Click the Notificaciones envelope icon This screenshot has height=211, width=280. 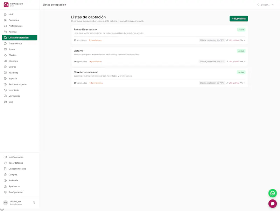(x=5, y=157)
